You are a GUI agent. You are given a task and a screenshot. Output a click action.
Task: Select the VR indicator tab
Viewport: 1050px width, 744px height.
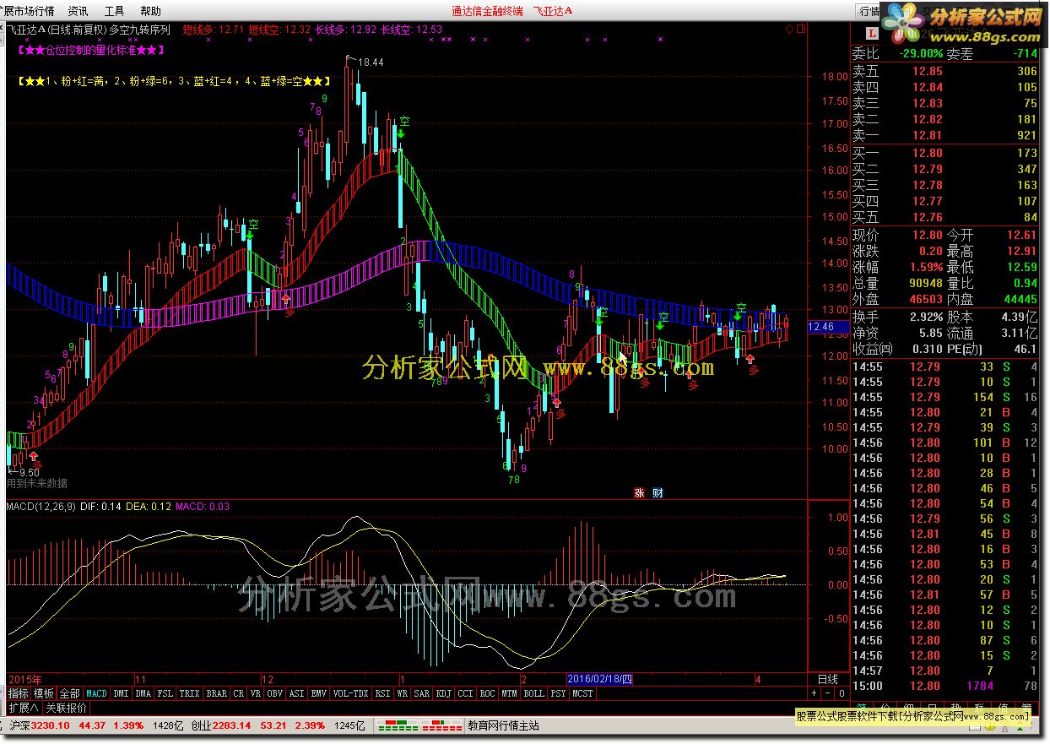(255, 693)
